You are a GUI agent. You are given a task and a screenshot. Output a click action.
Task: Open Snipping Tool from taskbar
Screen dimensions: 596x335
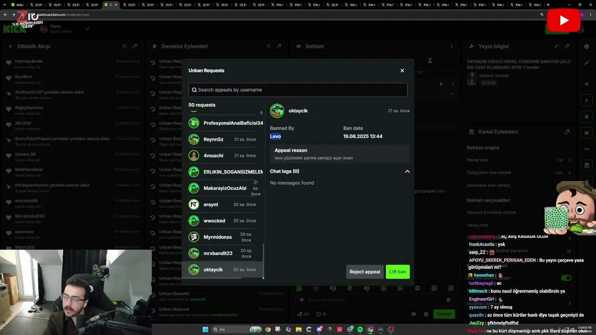(x=278, y=329)
